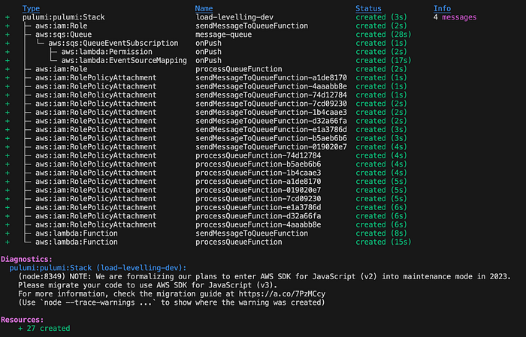Click the '4 messages' info text
This screenshot has height=337, width=526.
point(455,17)
